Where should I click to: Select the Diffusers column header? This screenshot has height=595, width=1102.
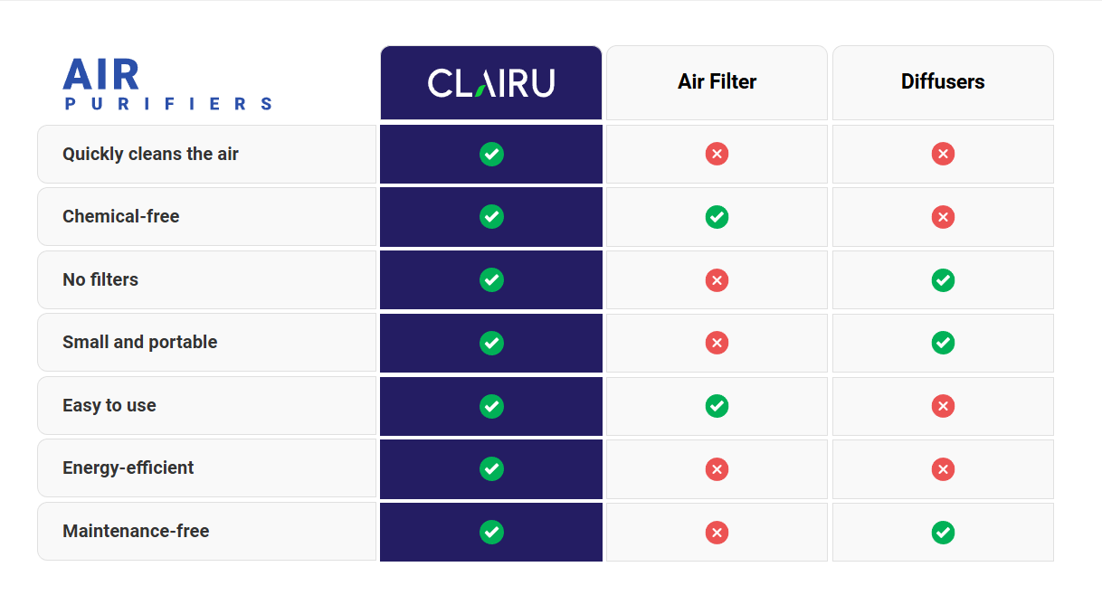click(x=943, y=82)
